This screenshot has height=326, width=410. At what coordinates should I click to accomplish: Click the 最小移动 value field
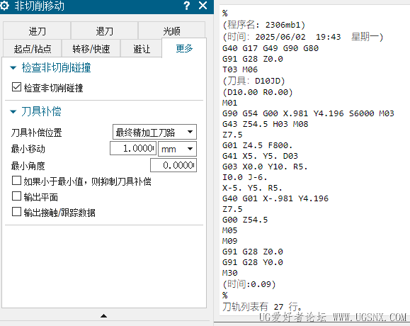133,148
